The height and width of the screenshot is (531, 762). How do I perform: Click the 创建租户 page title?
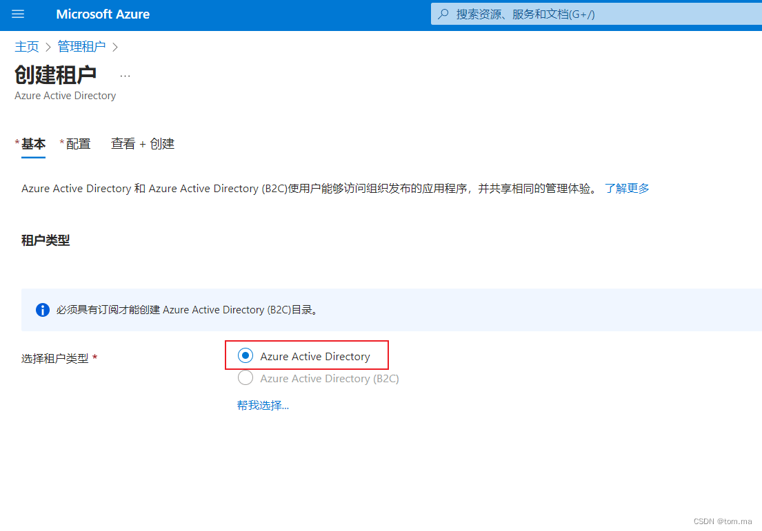coord(55,75)
